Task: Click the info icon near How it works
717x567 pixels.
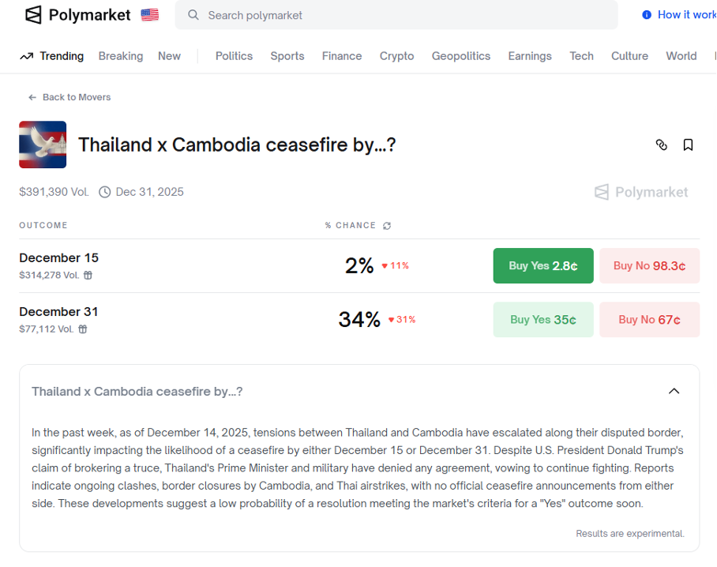Action: [x=647, y=15]
